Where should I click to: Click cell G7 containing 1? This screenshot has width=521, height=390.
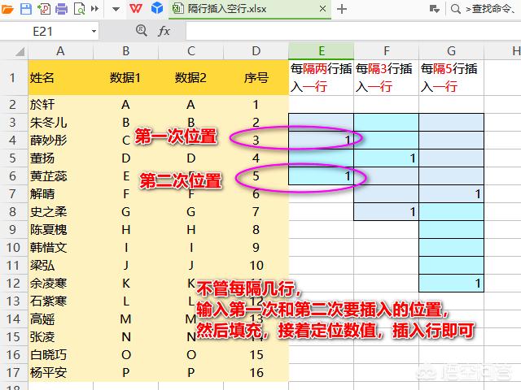[451, 194]
